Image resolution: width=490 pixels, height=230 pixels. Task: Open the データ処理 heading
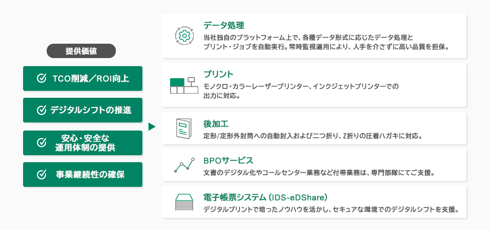(224, 25)
